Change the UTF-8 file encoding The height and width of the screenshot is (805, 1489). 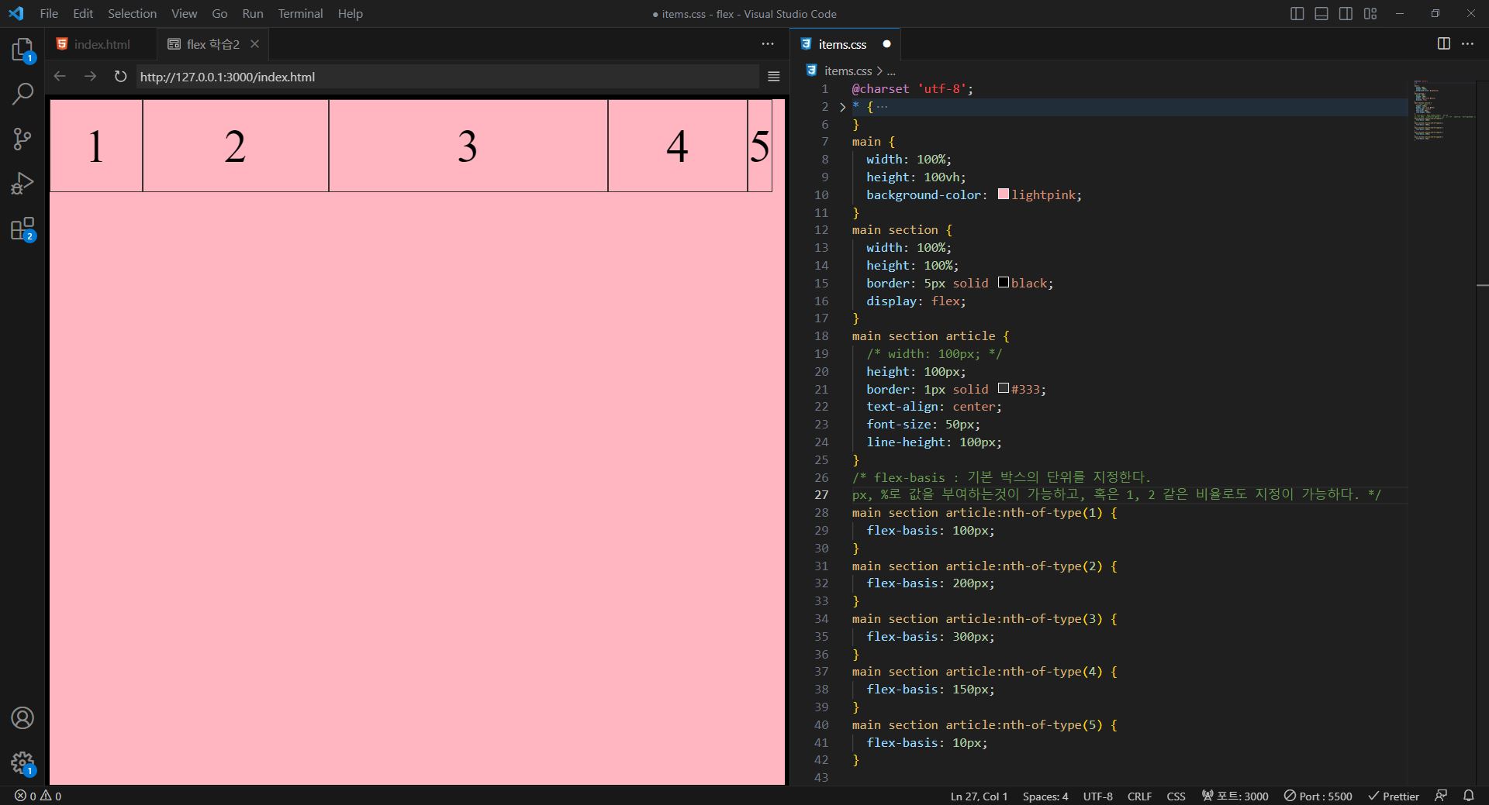(1097, 796)
